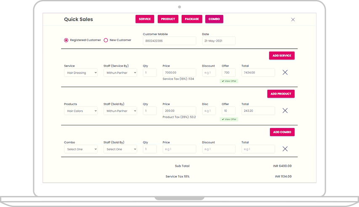Open the Combo Select One dropdown
Viewport: 359px width, 207px height.
(80, 149)
